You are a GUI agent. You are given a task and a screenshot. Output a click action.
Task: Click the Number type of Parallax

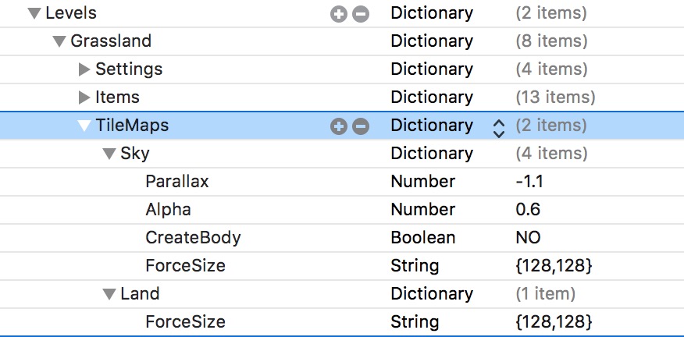pyautogui.click(x=422, y=182)
